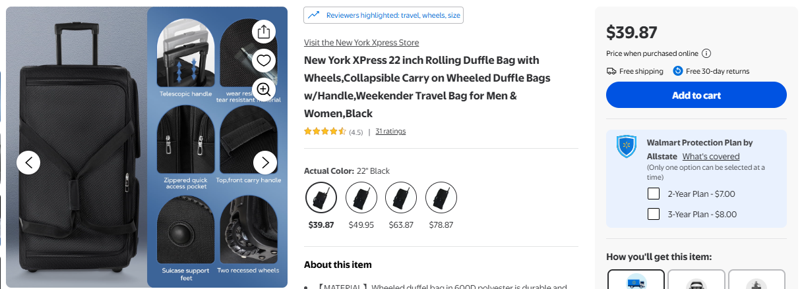Go to previous product image
The image size is (802, 289).
(28, 162)
